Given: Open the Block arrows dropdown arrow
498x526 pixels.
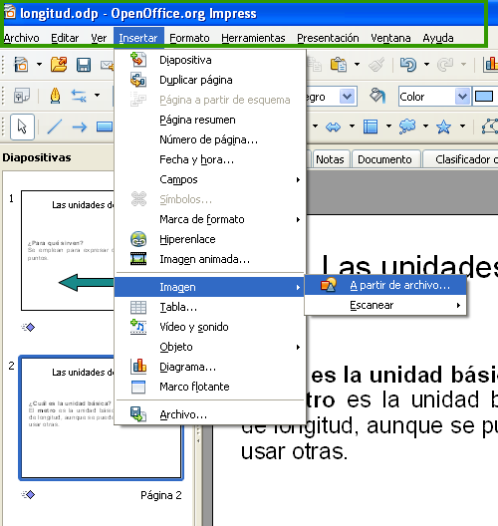Looking at the screenshot, I should tap(352, 127).
